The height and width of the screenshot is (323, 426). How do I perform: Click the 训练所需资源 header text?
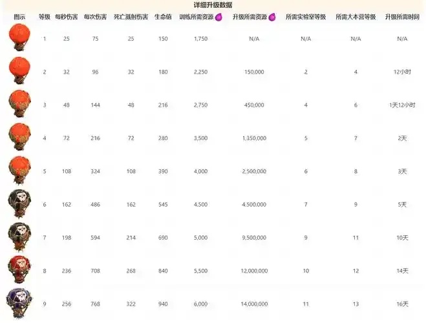click(x=197, y=17)
